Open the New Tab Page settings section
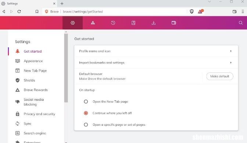Viewport: 247px width, 143px height. (35, 71)
